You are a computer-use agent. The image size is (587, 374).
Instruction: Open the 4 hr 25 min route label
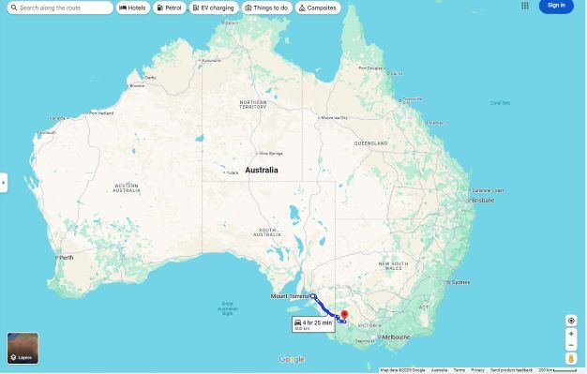click(x=313, y=324)
